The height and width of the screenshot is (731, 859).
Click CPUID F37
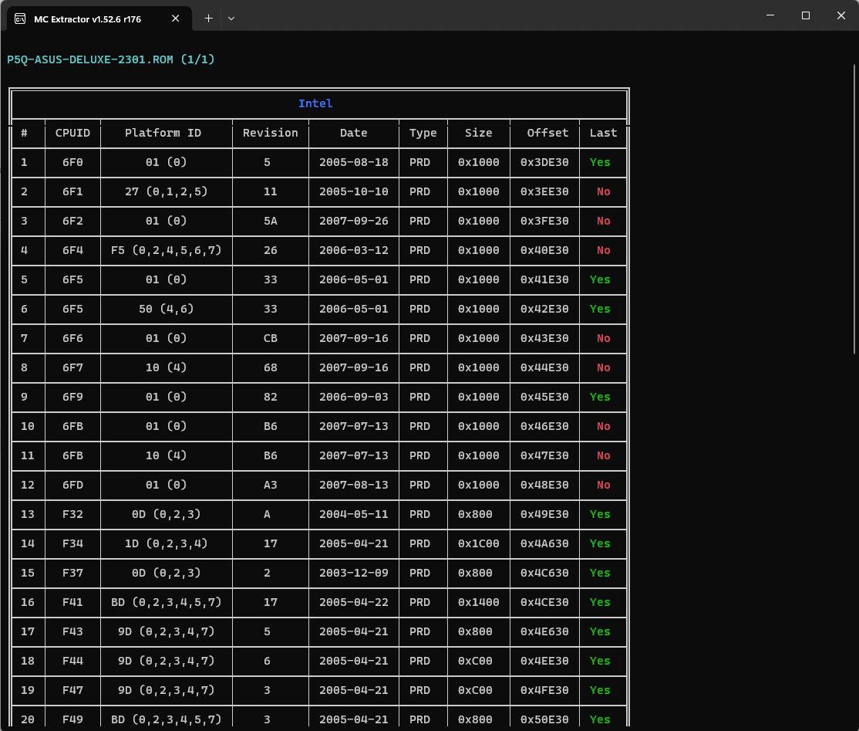tap(72, 573)
